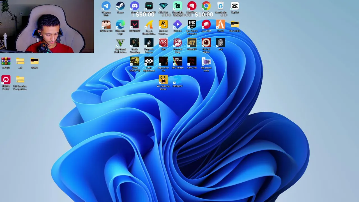Image resolution: width=359 pixels, height=202 pixels.
Task: Open Hogwarts Legacy shortcut
Action: [x=149, y=46]
